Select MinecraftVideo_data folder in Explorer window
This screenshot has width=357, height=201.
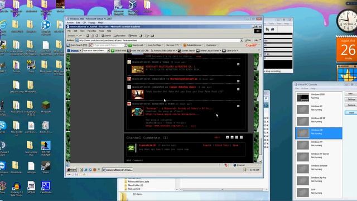(136, 181)
